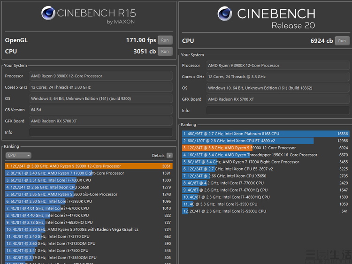Select Core i7-6820HQ row scoring 727
Viewport: 352px width, 264px height.
(89, 222)
